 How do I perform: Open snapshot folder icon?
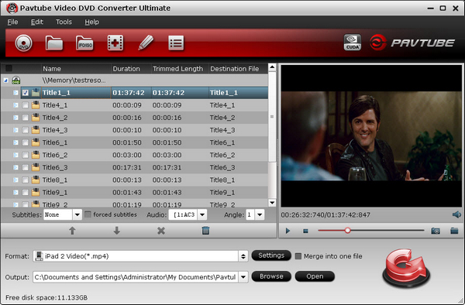[454, 231]
